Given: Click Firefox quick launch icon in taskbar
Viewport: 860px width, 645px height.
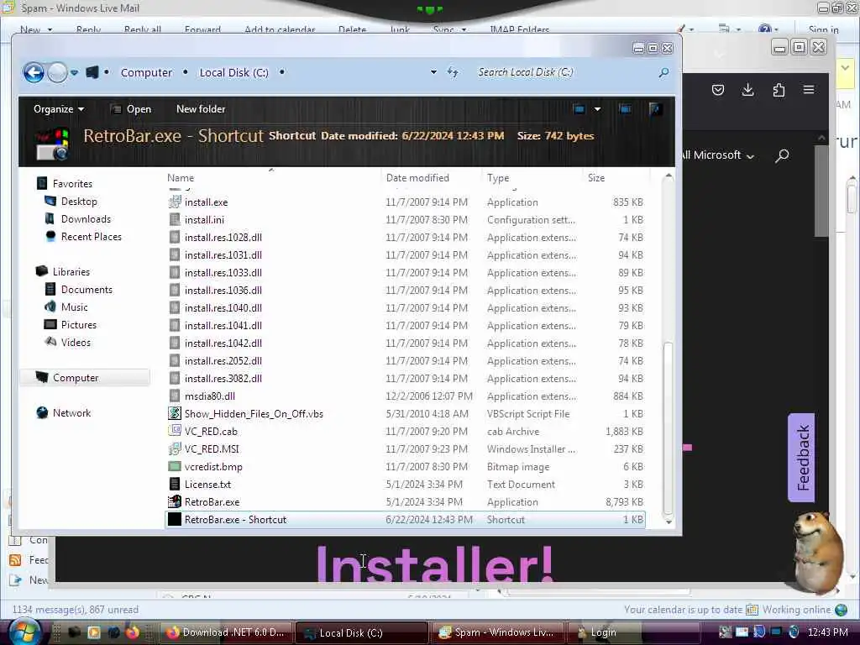Looking at the screenshot, I should coord(132,632).
